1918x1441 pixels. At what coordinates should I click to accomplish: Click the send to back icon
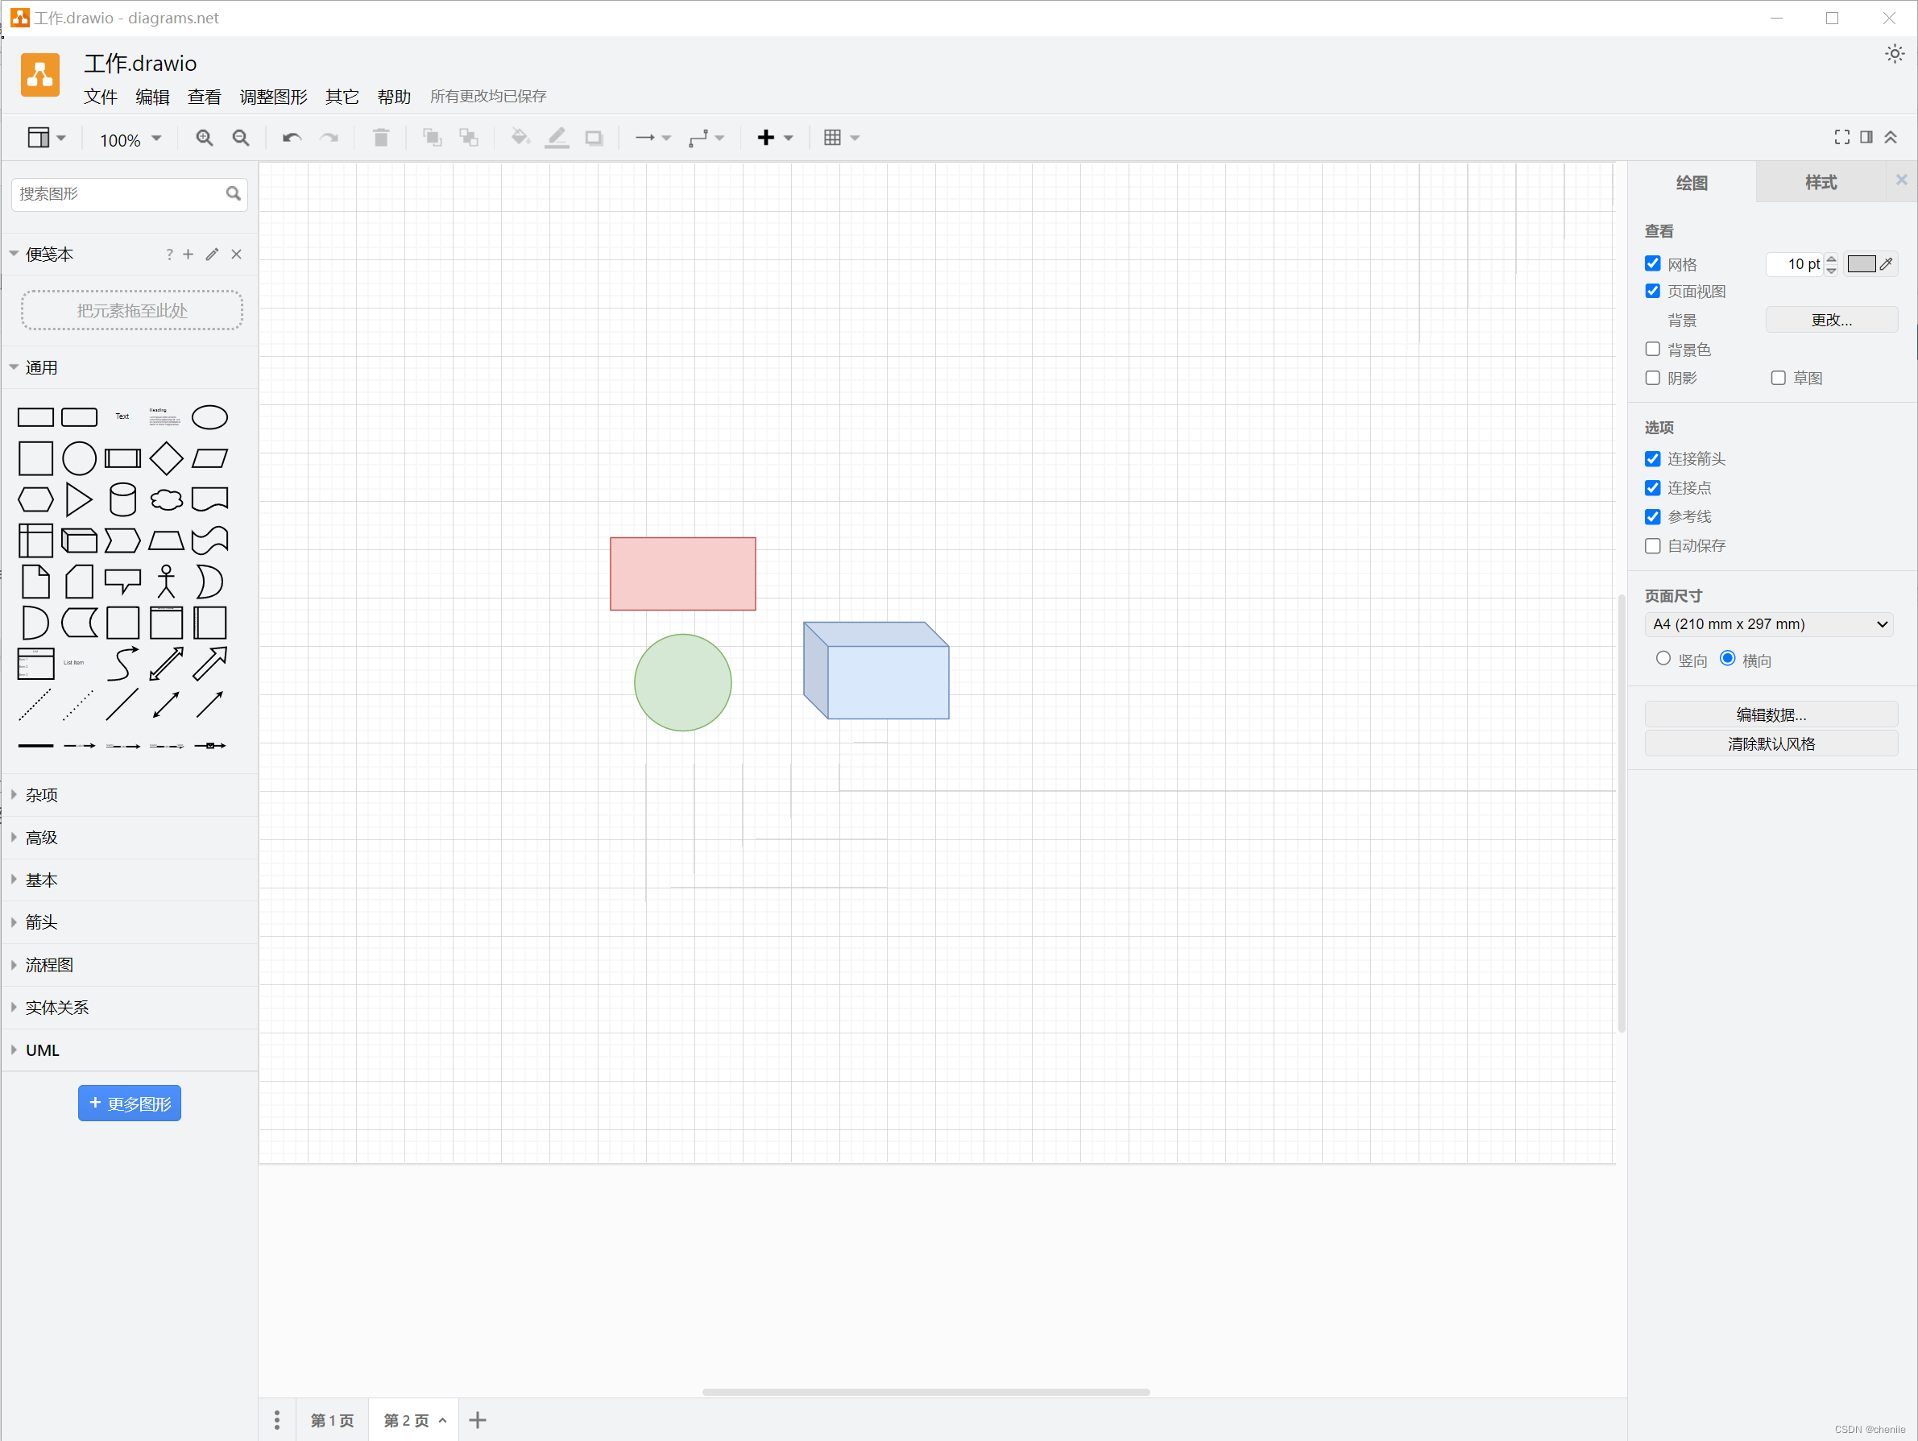(x=468, y=138)
